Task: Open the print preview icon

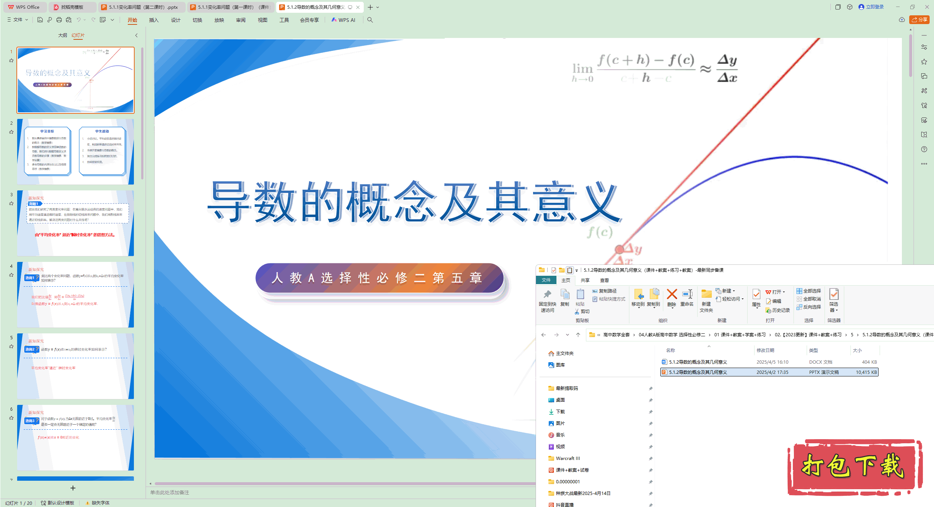Action: point(69,20)
